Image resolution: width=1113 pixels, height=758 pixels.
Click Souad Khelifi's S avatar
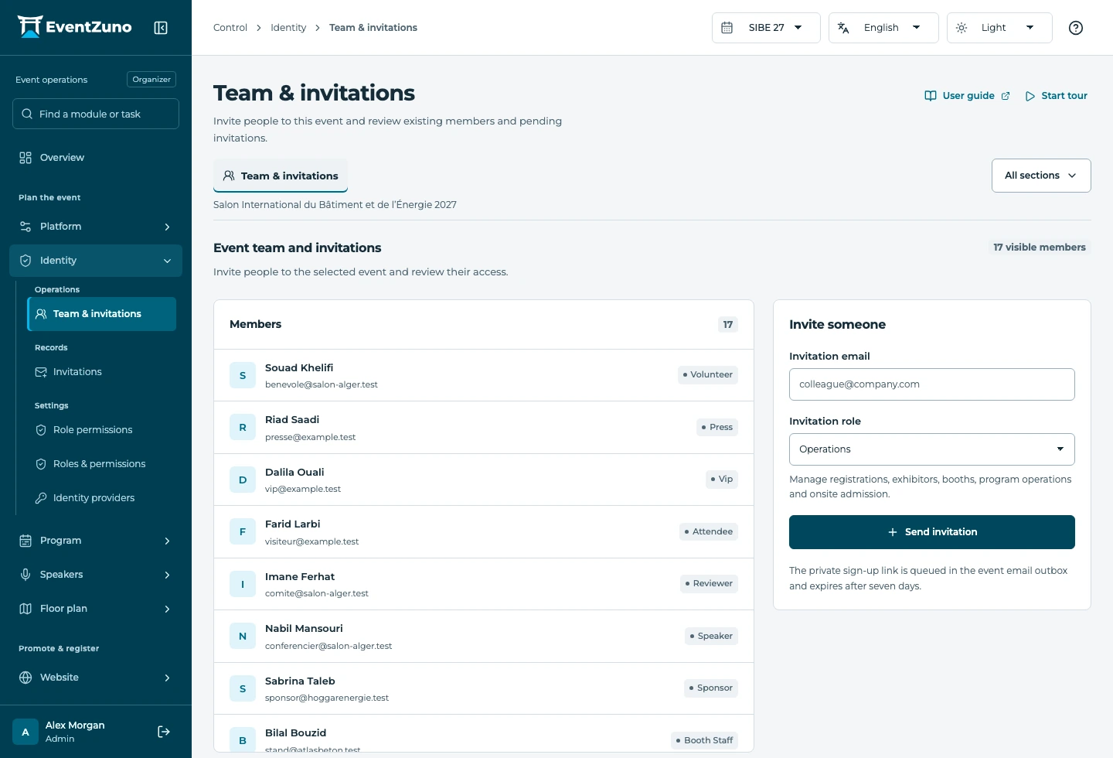pyautogui.click(x=243, y=375)
